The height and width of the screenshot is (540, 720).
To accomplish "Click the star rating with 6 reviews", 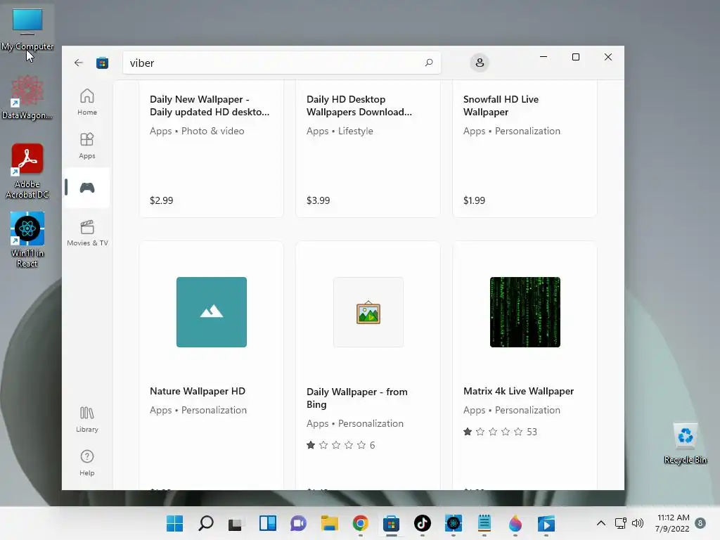I will 340,445.
